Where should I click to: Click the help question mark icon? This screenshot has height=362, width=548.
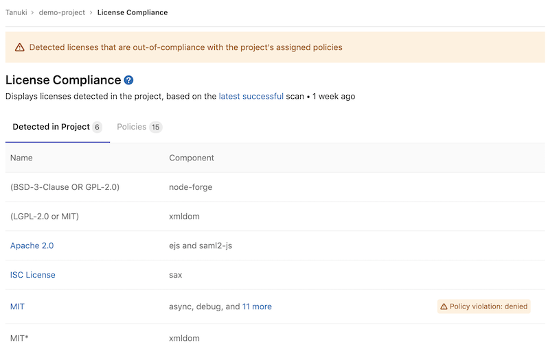(129, 81)
